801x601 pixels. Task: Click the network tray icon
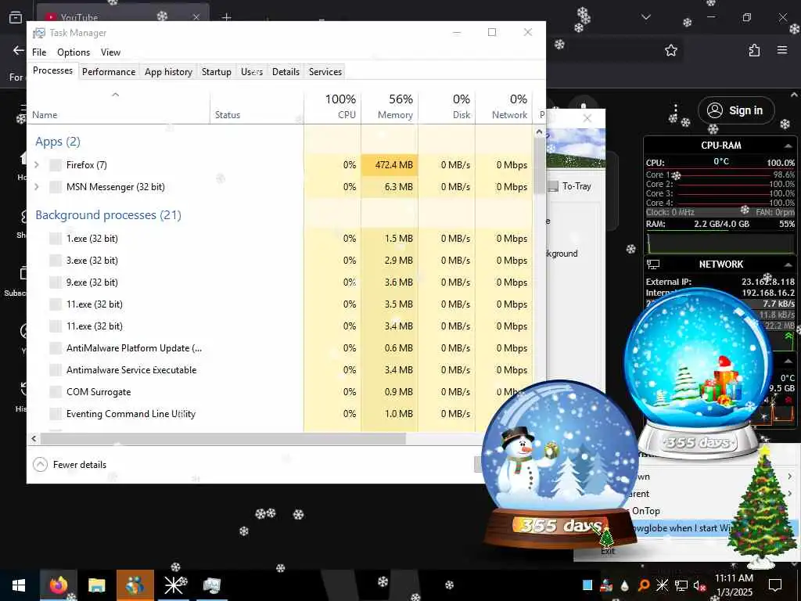(681, 585)
